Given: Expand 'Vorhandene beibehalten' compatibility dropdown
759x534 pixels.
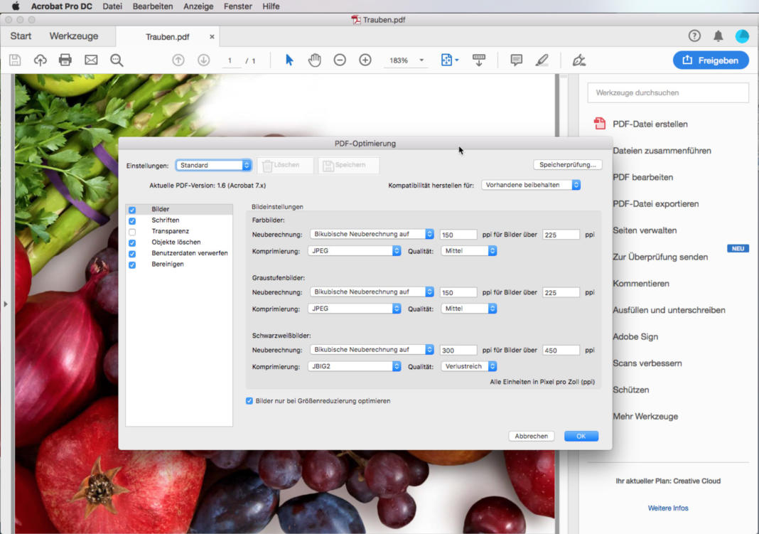Looking at the screenshot, I should [x=531, y=185].
